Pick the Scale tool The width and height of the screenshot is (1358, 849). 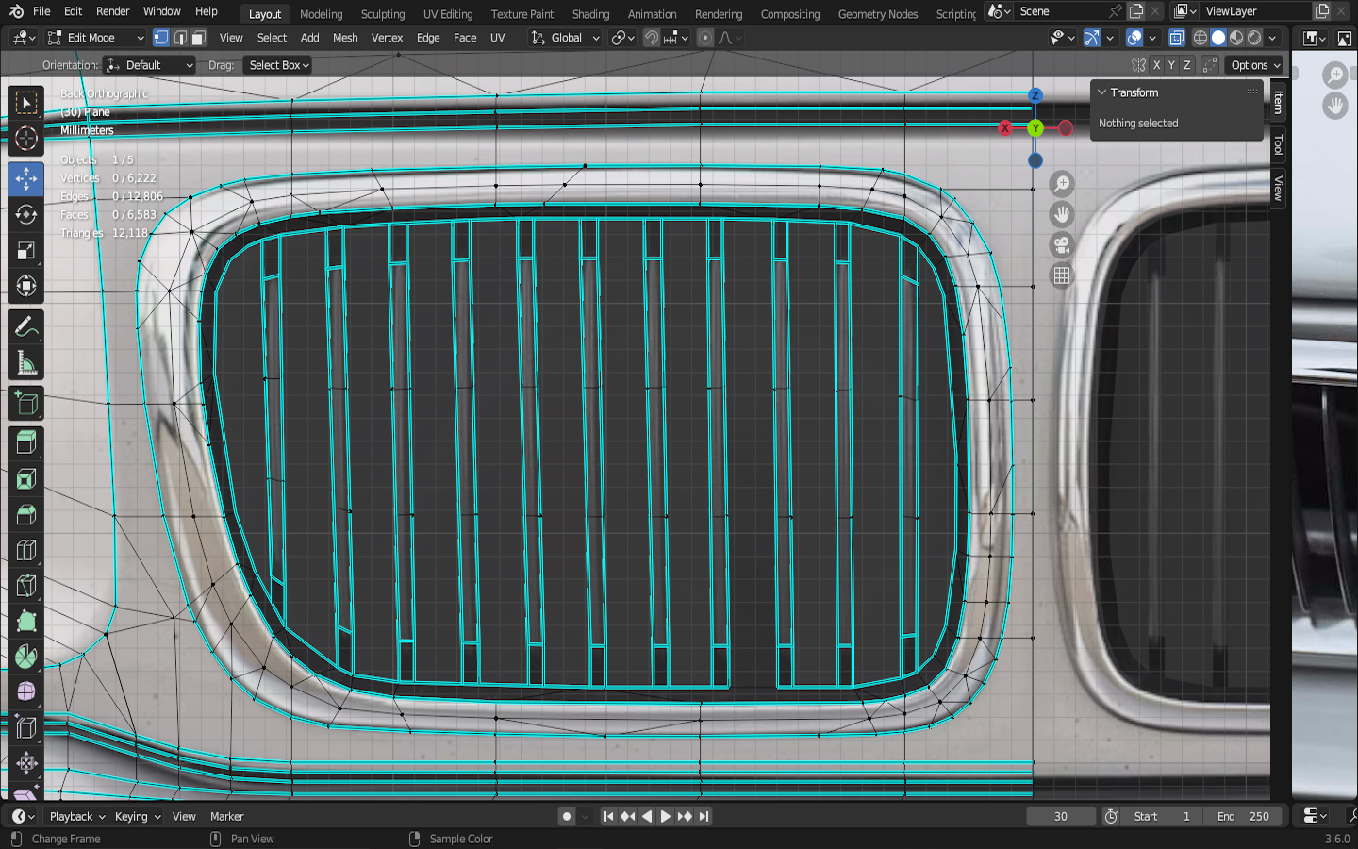pyautogui.click(x=26, y=251)
